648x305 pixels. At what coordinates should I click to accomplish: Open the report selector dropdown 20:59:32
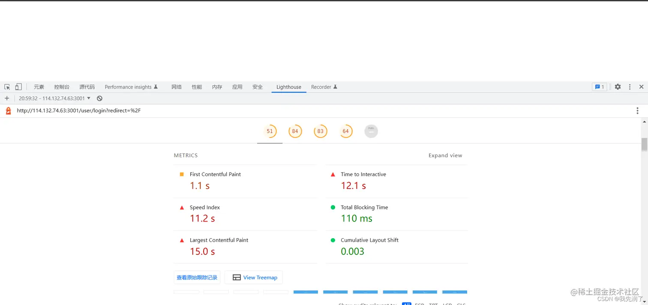54,99
